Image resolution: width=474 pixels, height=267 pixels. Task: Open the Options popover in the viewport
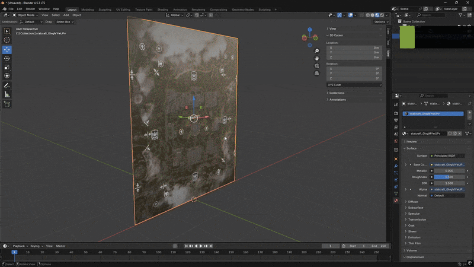tap(381, 21)
